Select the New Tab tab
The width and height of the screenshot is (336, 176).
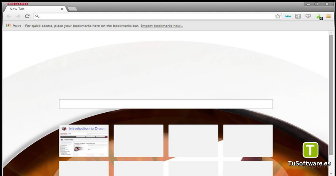[34, 9]
